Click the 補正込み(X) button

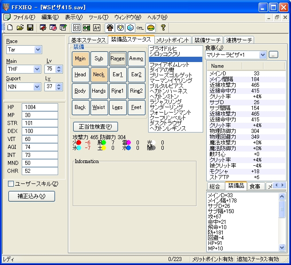(31, 196)
